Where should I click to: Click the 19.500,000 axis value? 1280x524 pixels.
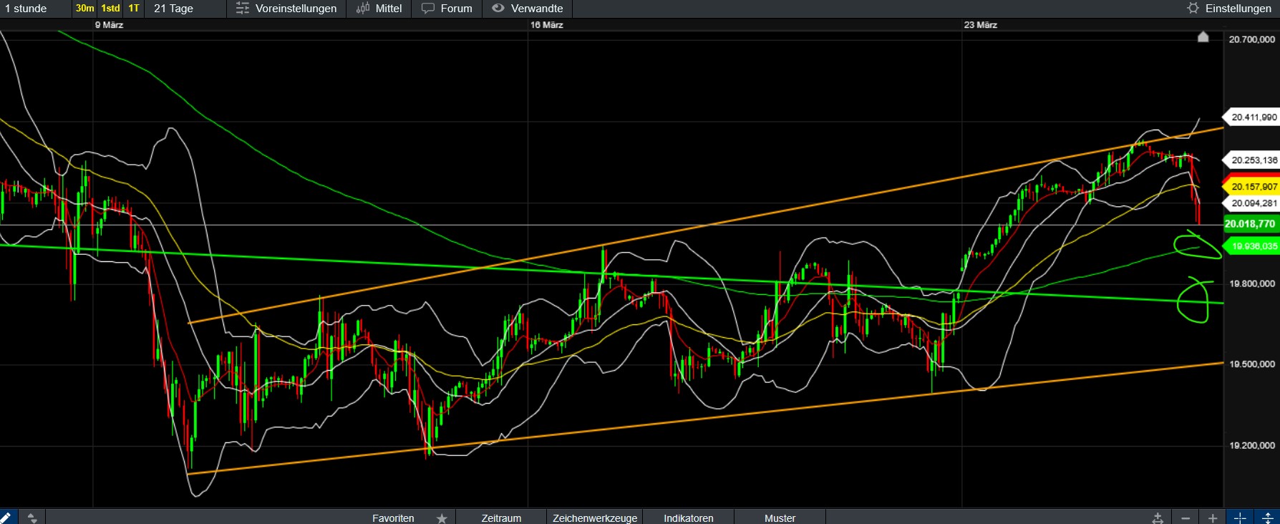point(1252,364)
